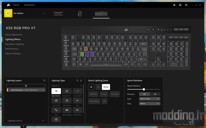Image resolution: width=206 pixels, height=128 pixels.
Task: Click the Spiral Rainbow layer color swatch
Action: pos(8,90)
